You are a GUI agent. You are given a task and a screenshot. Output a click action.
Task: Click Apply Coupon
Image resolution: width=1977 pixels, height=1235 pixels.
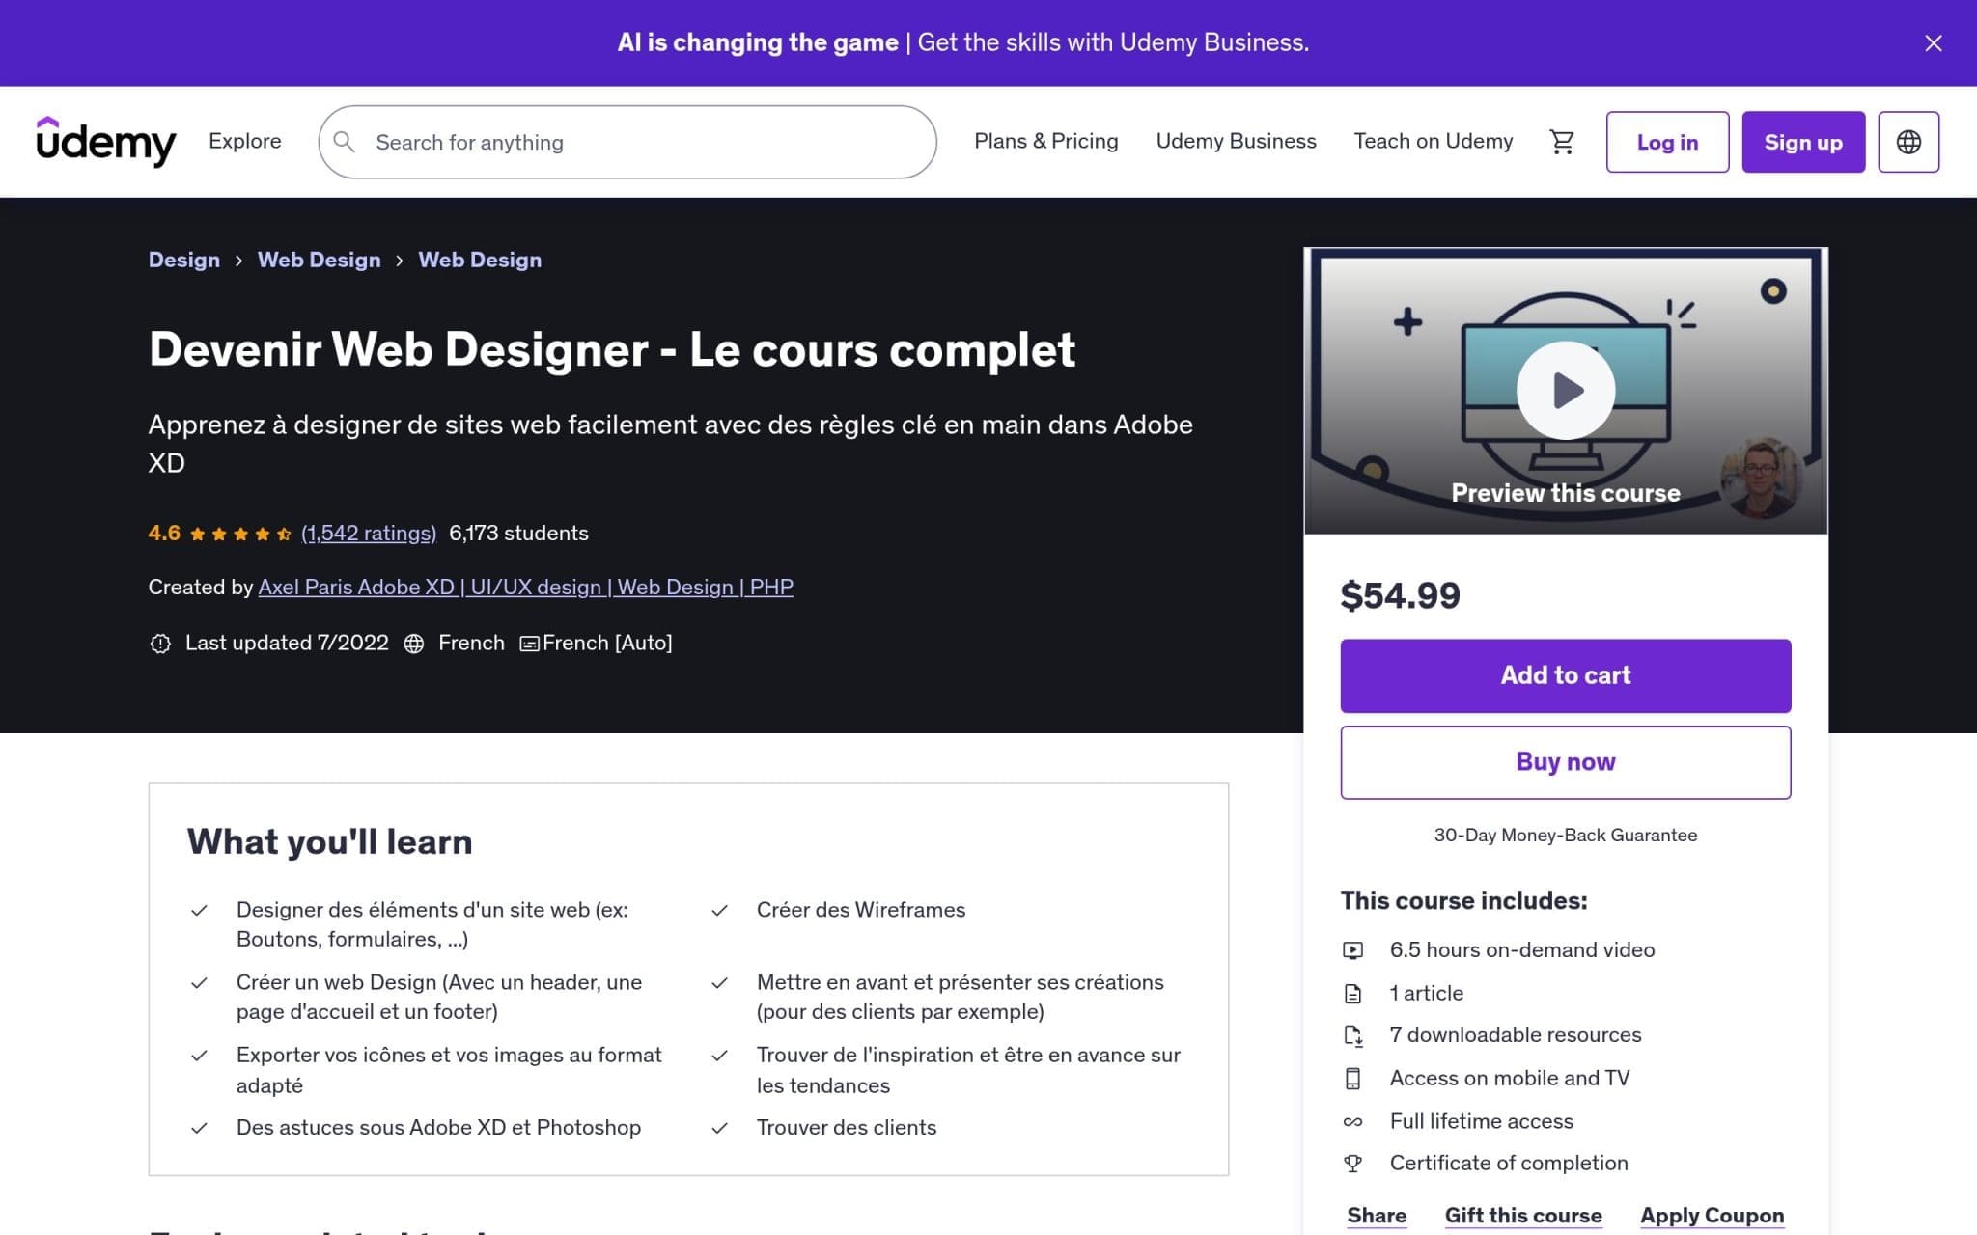pos(1712,1216)
